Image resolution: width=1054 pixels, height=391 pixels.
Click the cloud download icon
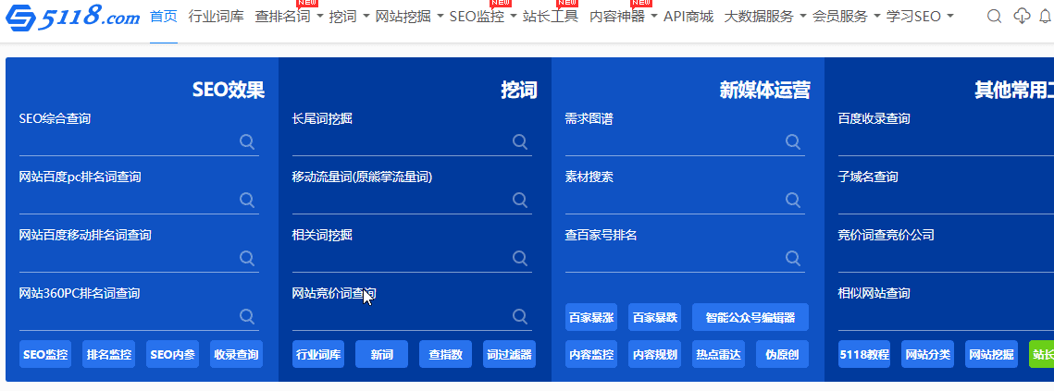1022,16
